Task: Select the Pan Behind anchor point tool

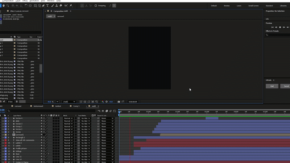Action: (x=30, y=6)
